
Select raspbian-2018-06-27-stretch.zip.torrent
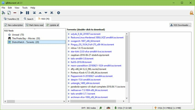pyautogui.click(x=90, y=55)
